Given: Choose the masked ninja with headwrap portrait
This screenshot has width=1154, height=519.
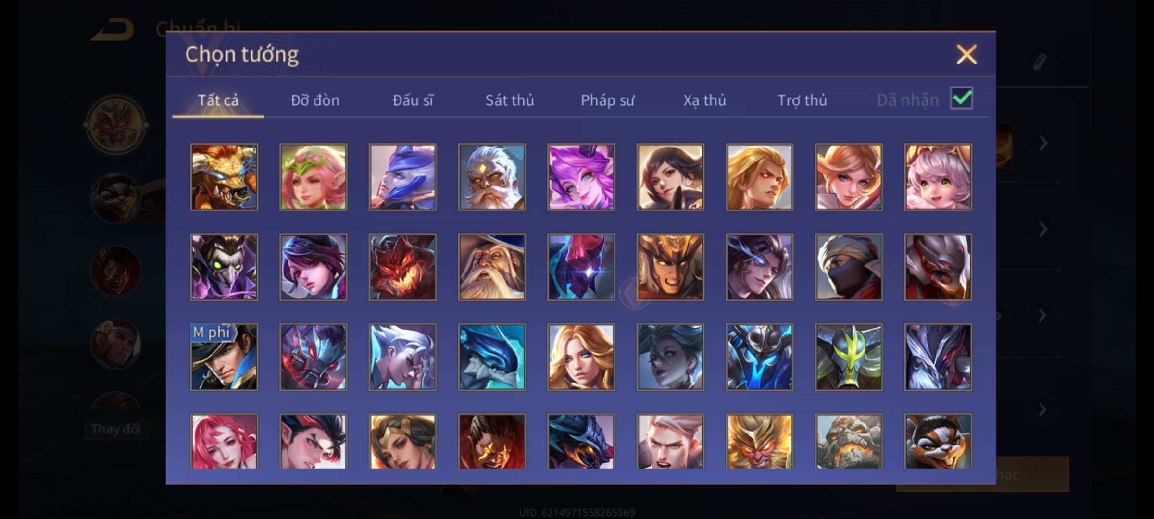Looking at the screenshot, I should point(849,267).
